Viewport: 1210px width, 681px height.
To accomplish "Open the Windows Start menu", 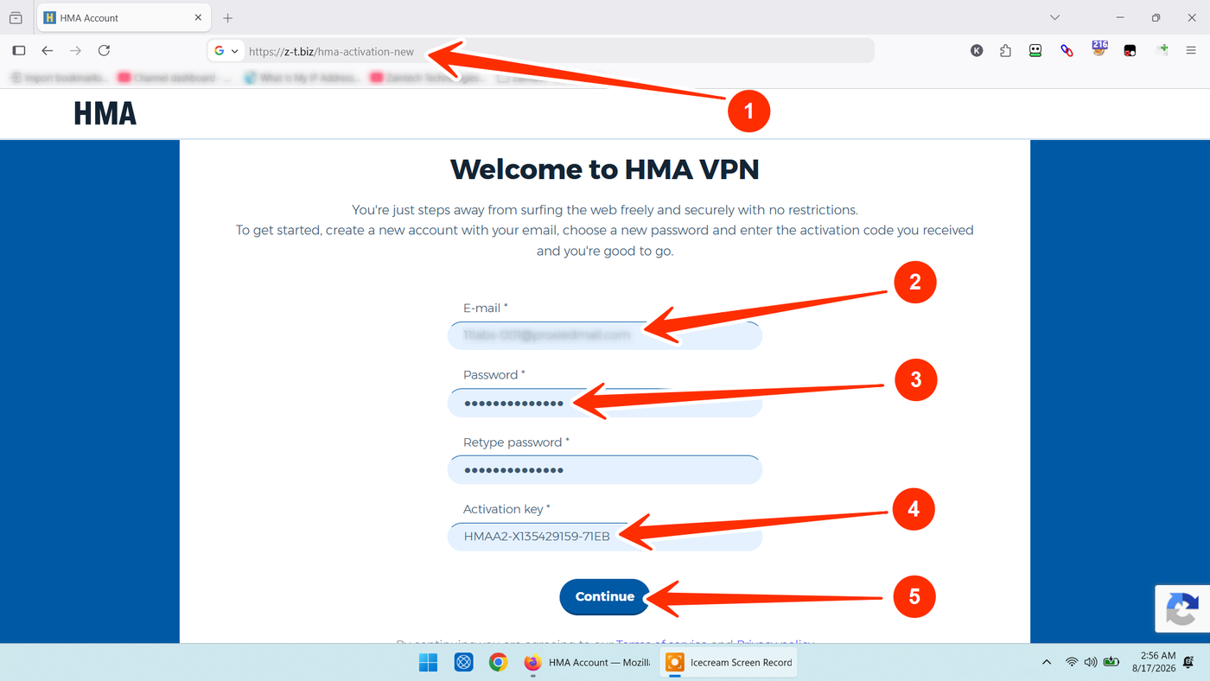I will tap(428, 663).
